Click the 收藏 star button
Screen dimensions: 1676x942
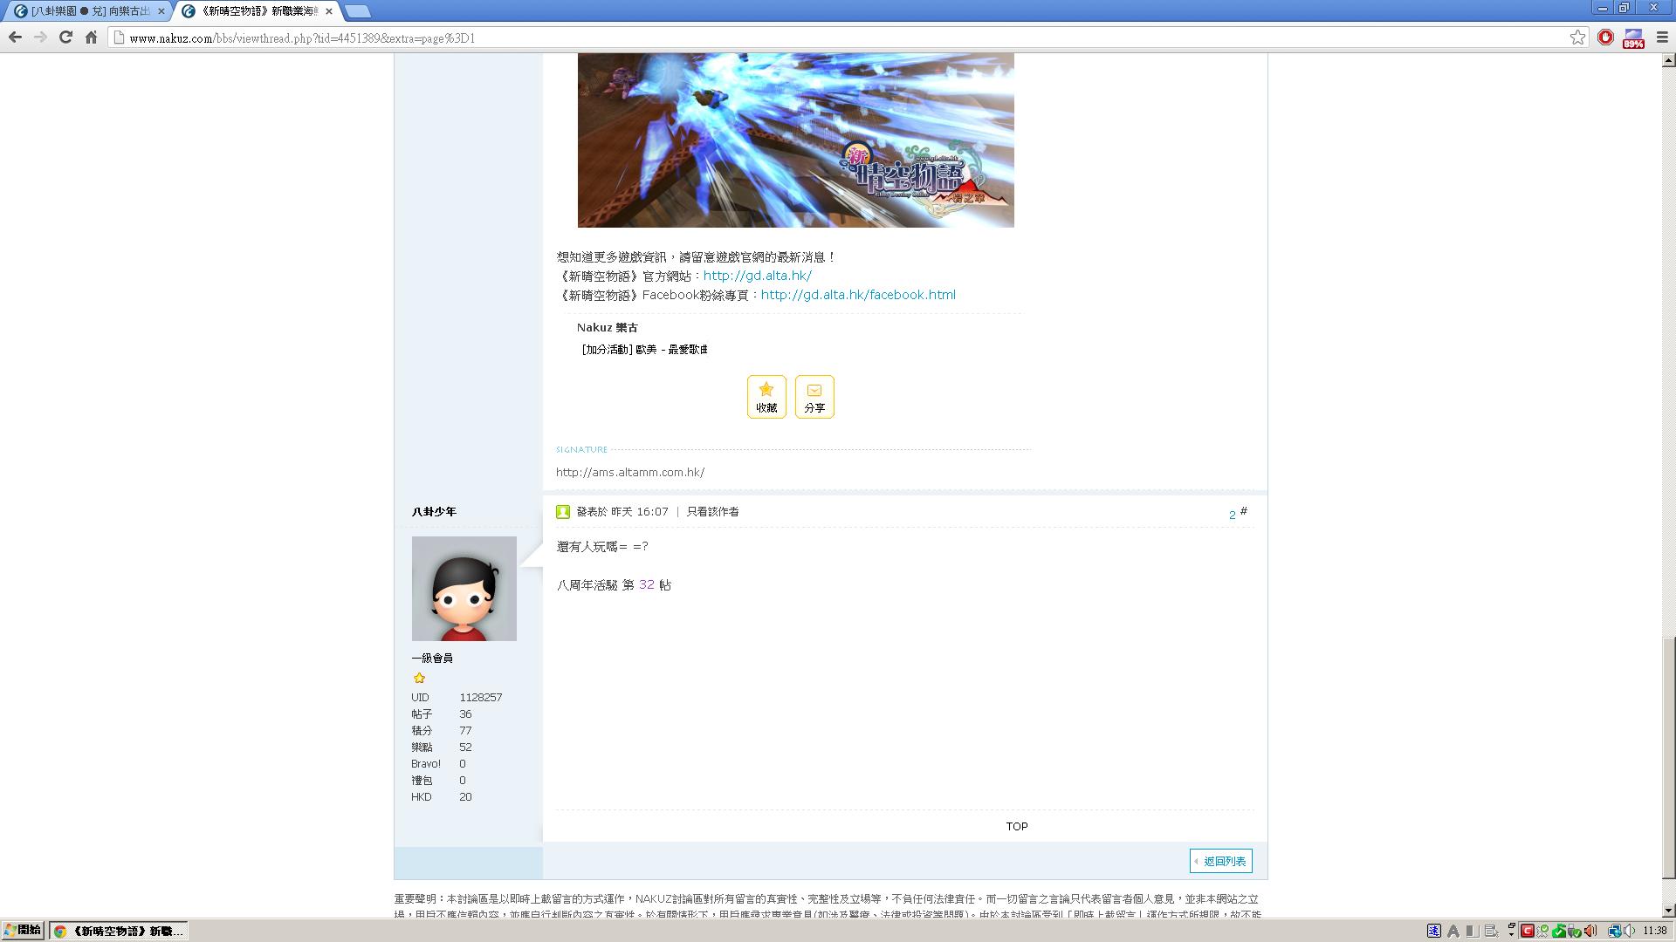pyautogui.click(x=766, y=397)
